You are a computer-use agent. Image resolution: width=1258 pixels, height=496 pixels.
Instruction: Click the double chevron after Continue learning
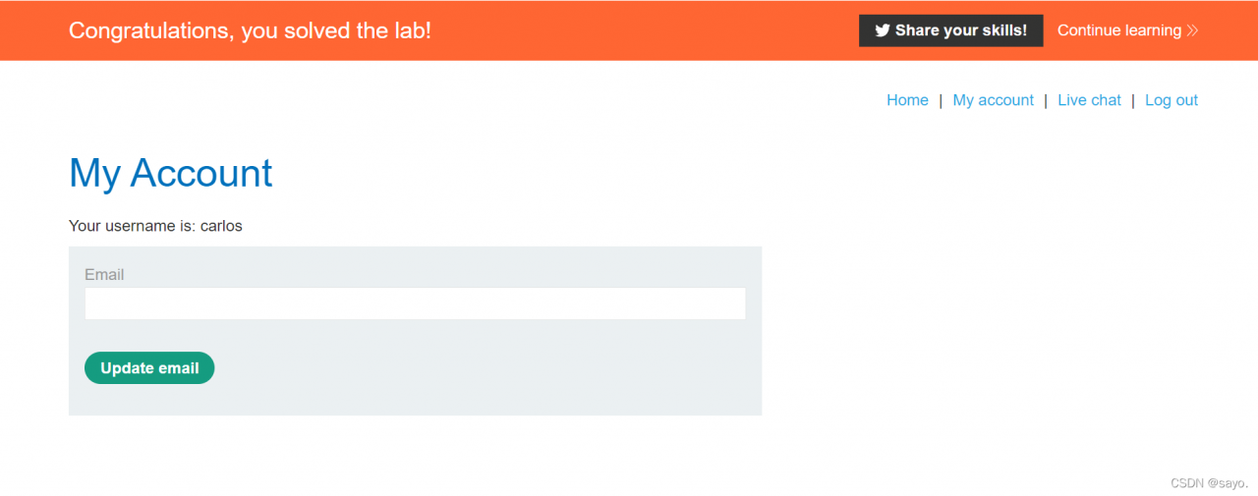pyautogui.click(x=1192, y=30)
